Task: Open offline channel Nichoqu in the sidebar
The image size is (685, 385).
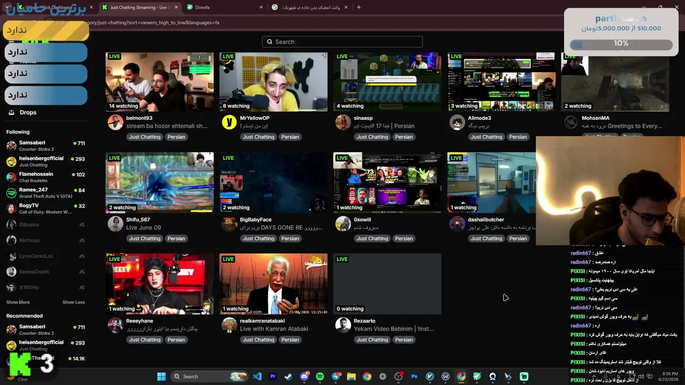Action: [45, 240]
